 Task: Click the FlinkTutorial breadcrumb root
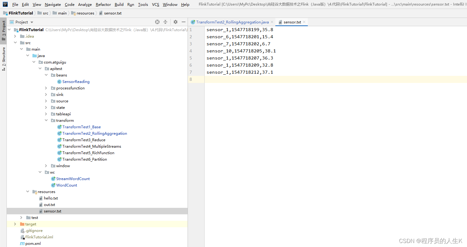21,13
